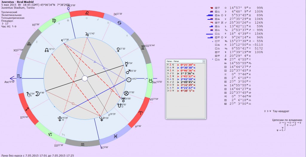This screenshot has height=157, width=306.
Task: Select the Taurus sign on the zodiac ring
Action: click(150, 81)
